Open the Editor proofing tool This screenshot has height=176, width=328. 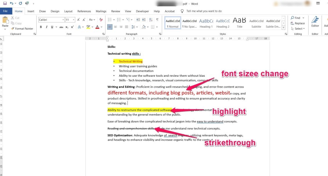coord(315,22)
